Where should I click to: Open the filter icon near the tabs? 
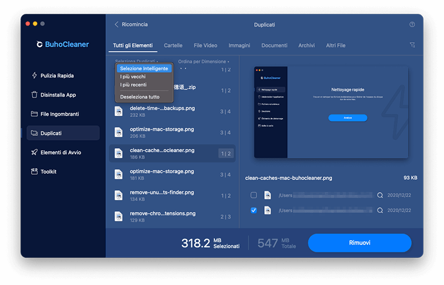412,45
